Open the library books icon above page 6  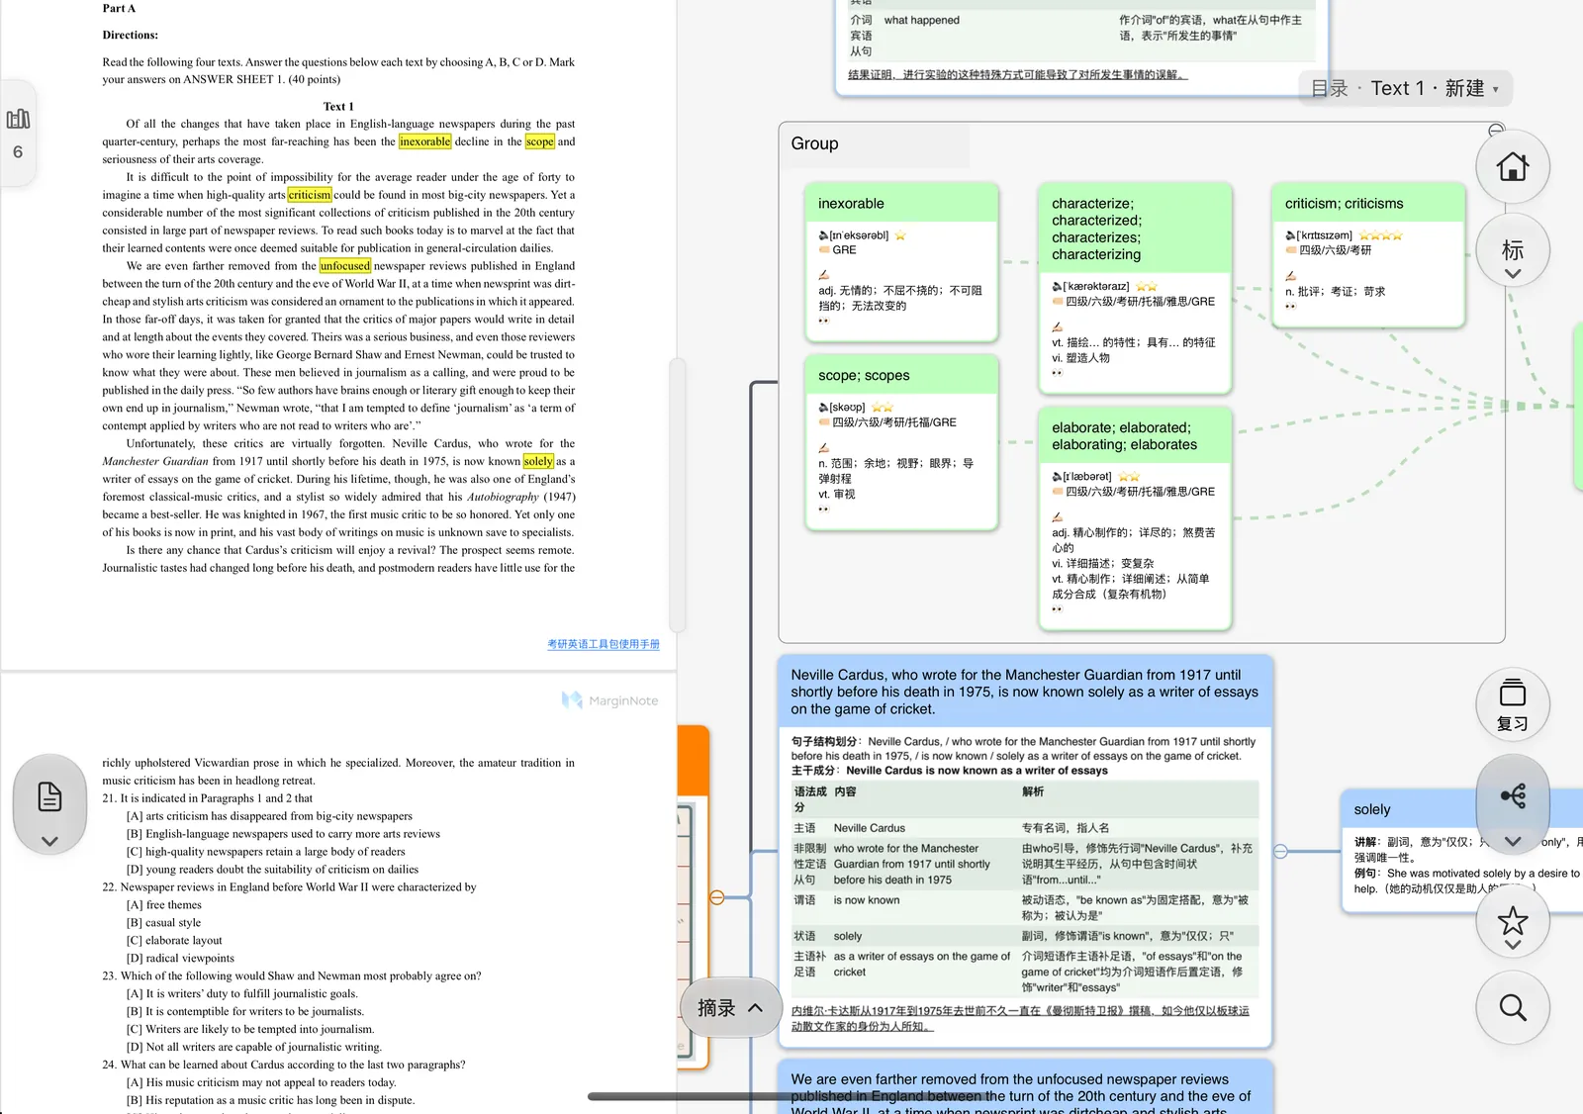pyautogui.click(x=18, y=119)
